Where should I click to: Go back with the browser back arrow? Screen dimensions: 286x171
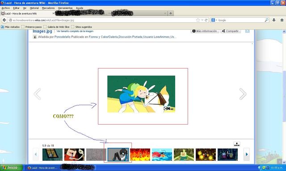pyautogui.click(x=4, y=20)
